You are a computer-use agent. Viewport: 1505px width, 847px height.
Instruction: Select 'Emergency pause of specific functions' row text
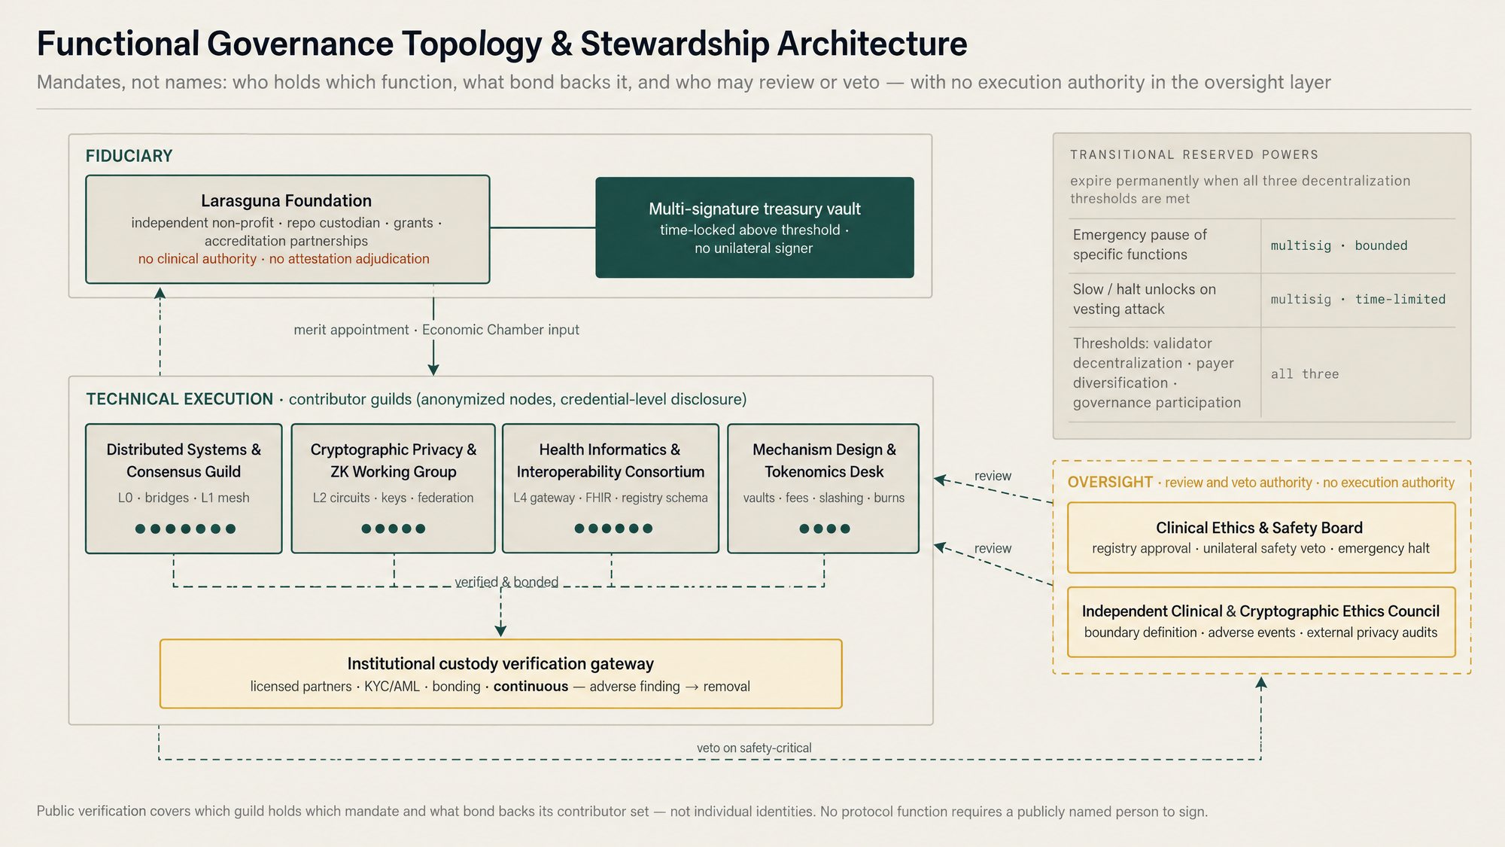(1140, 245)
